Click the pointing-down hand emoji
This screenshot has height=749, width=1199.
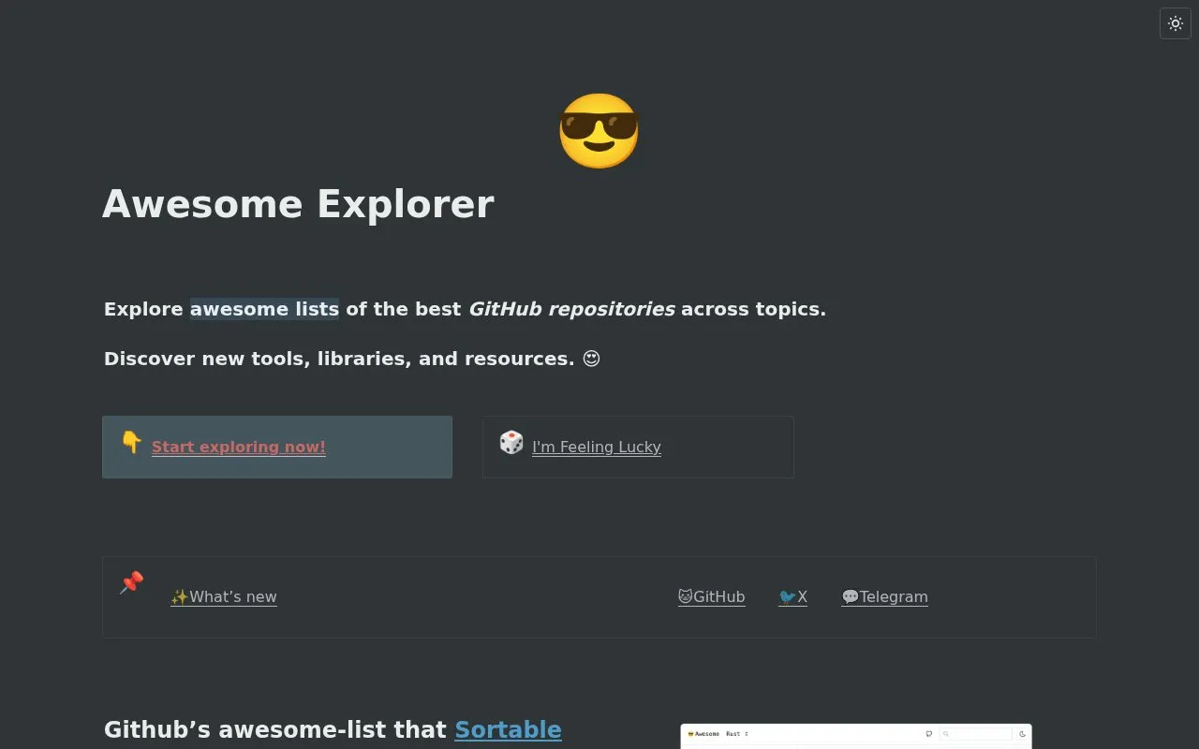tap(131, 442)
